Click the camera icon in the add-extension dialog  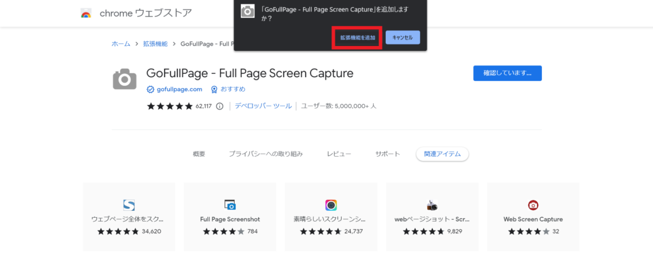coord(248,11)
